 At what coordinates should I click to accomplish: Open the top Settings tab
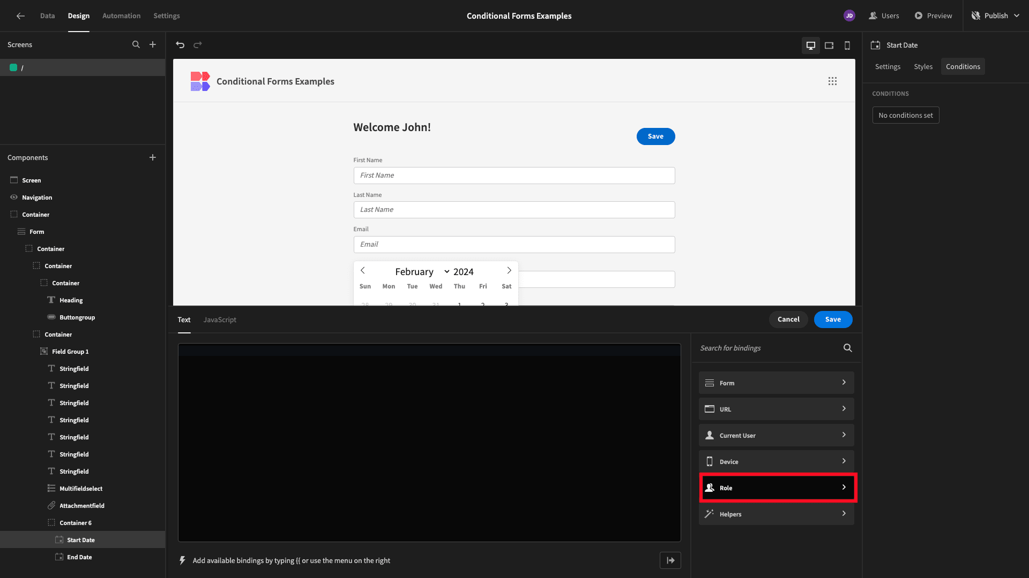click(167, 16)
